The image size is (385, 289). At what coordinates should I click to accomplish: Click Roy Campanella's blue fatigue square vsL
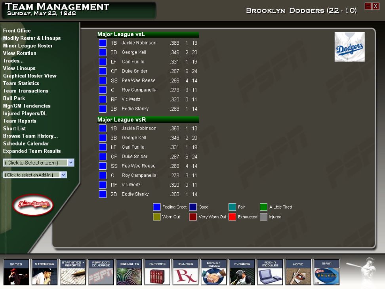[x=103, y=90]
